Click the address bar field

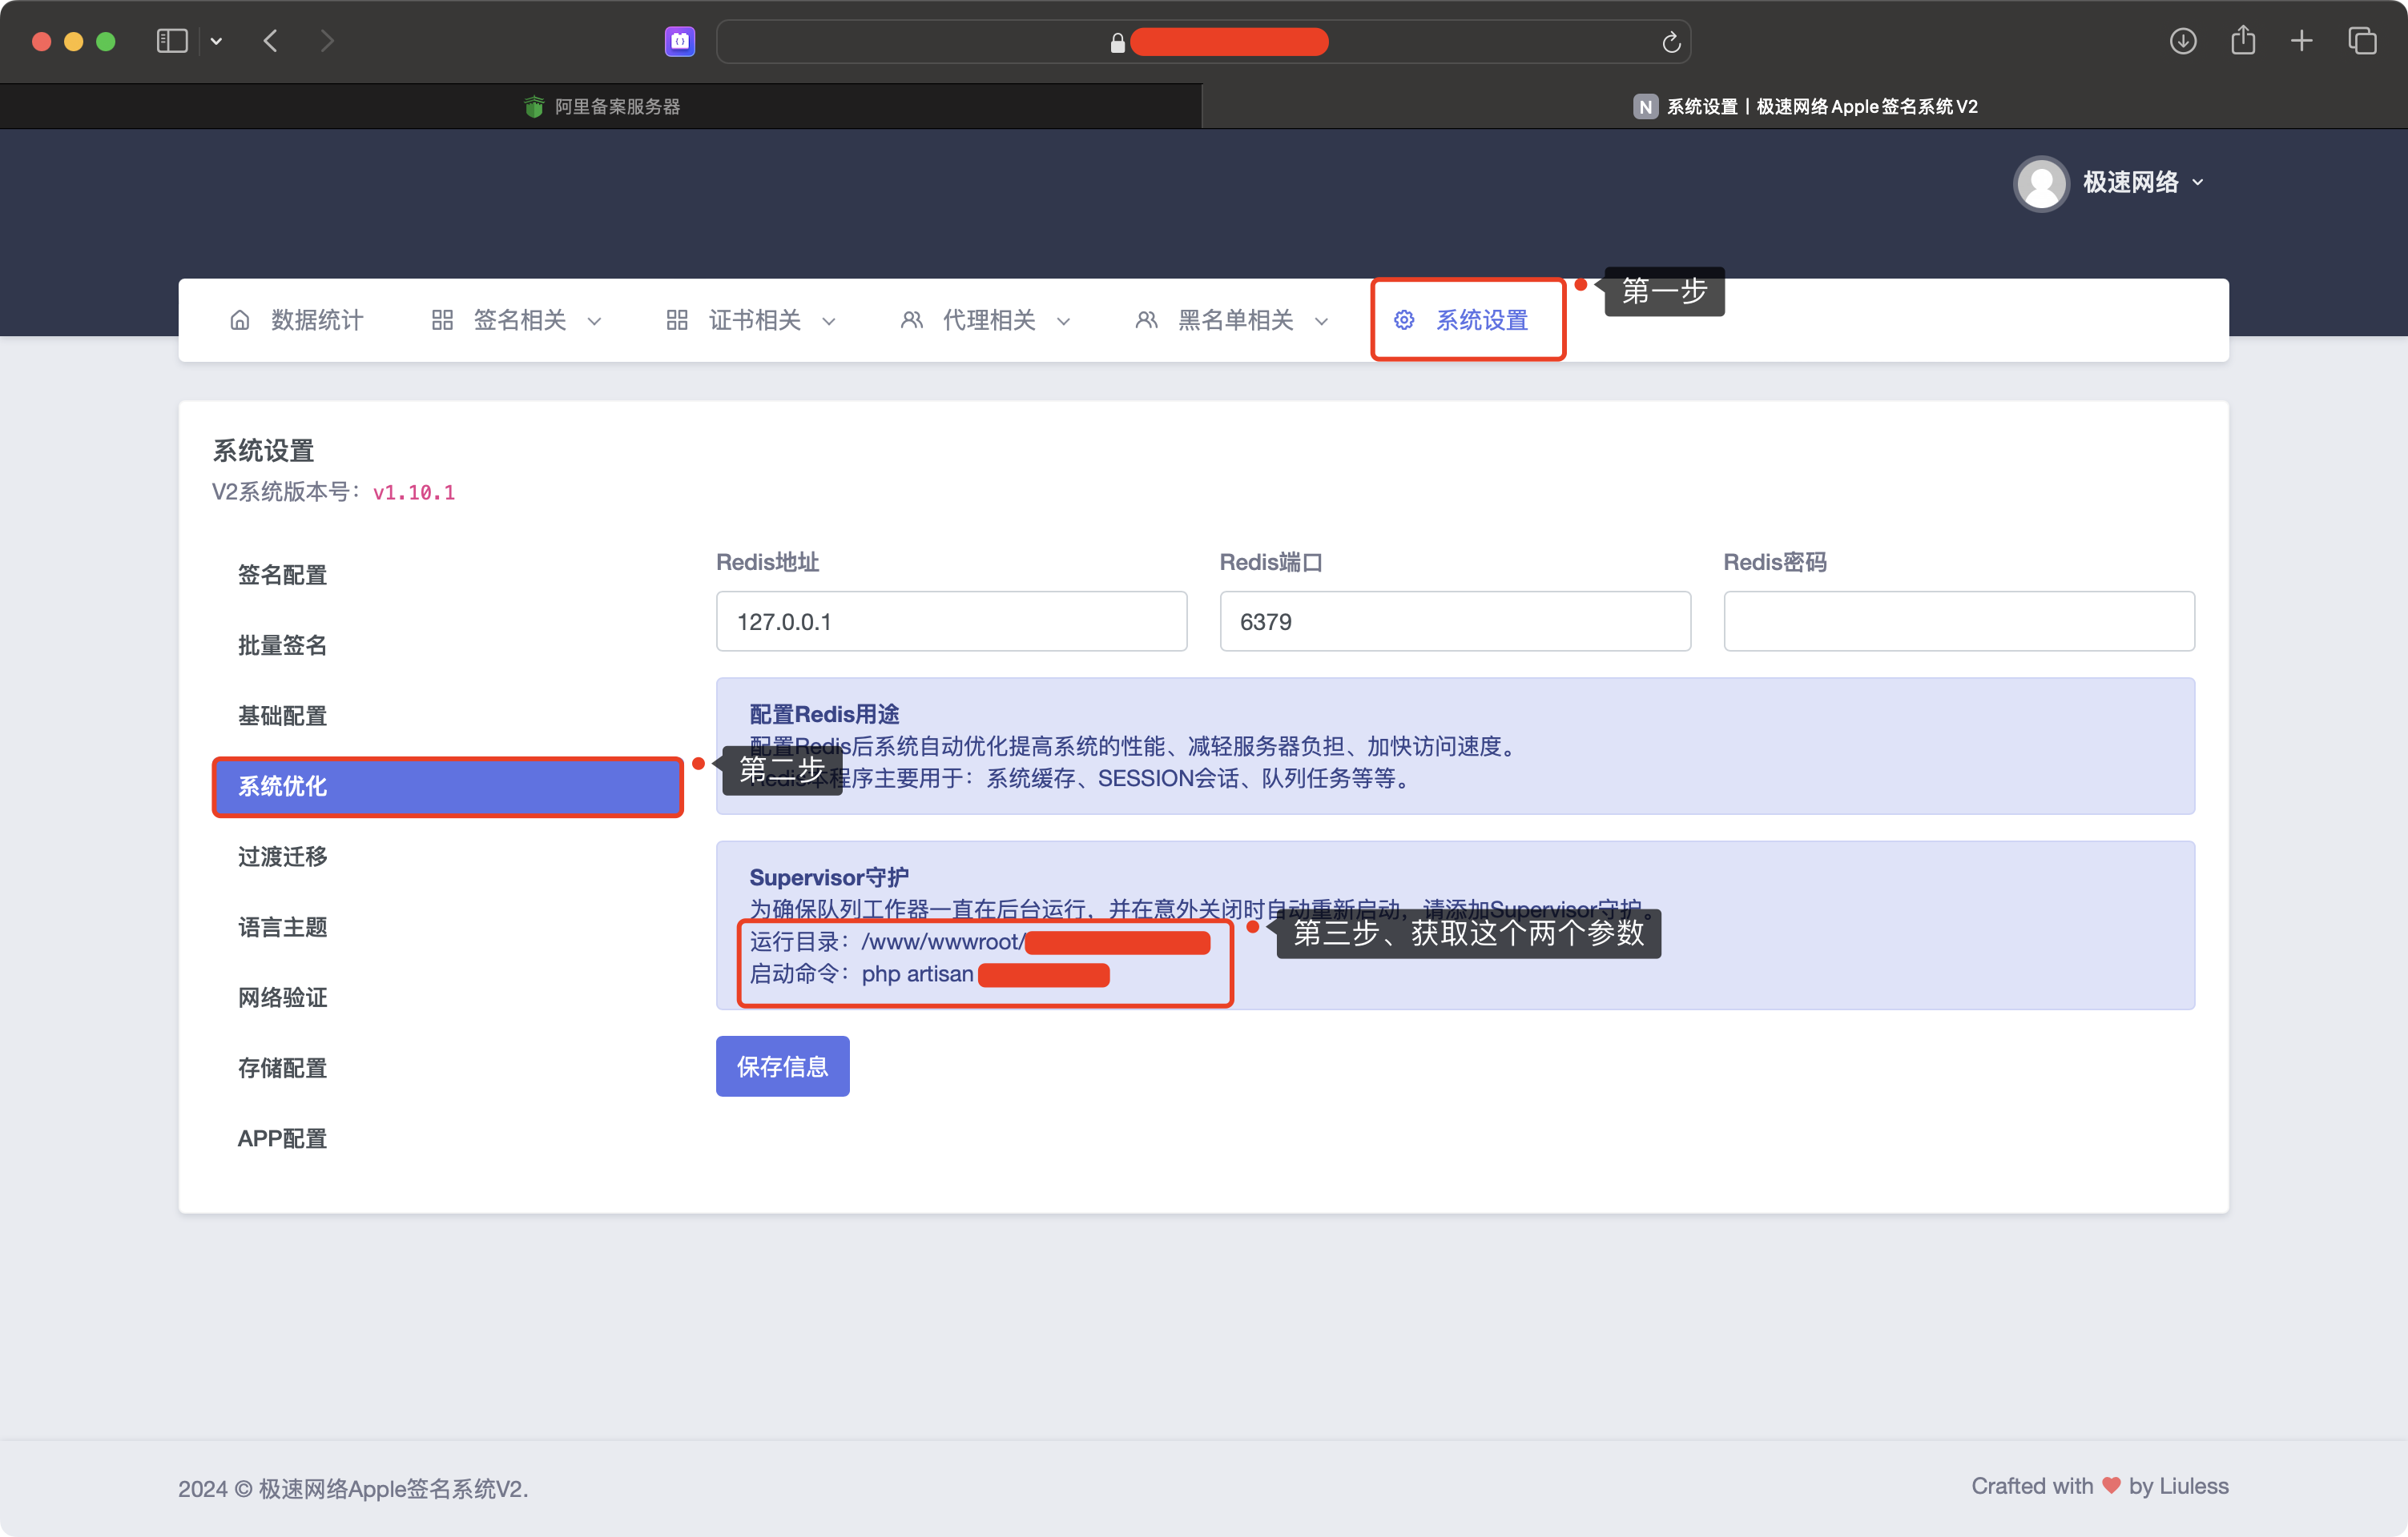(x=1203, y=42)
